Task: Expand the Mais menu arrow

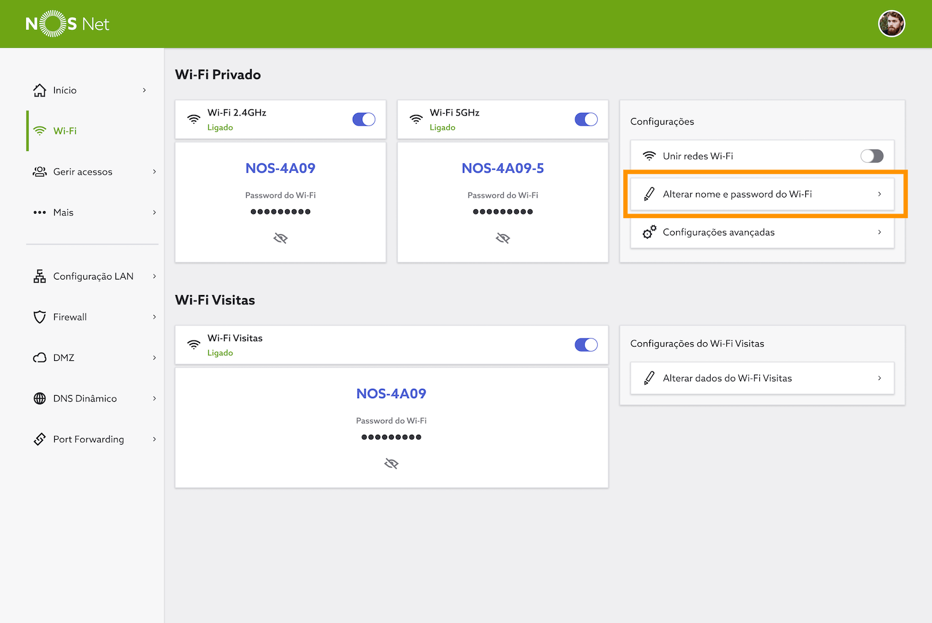Action: point(154,212)
